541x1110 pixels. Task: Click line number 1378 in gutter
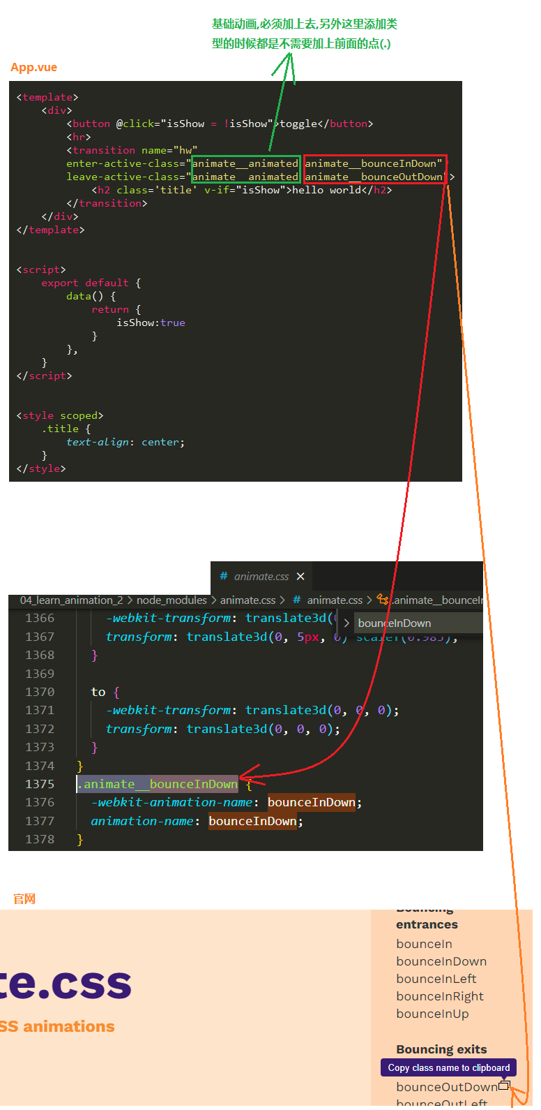40,839
